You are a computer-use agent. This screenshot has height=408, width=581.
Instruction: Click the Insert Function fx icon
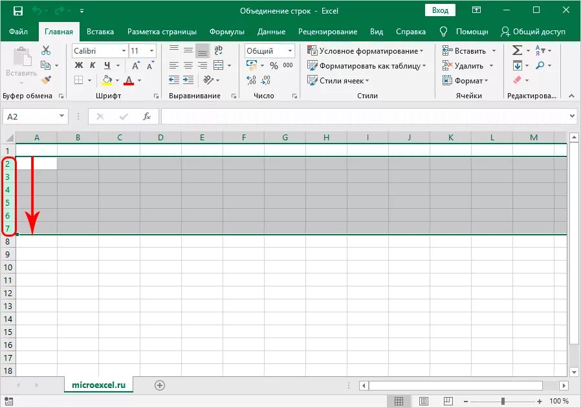point(147,116)
